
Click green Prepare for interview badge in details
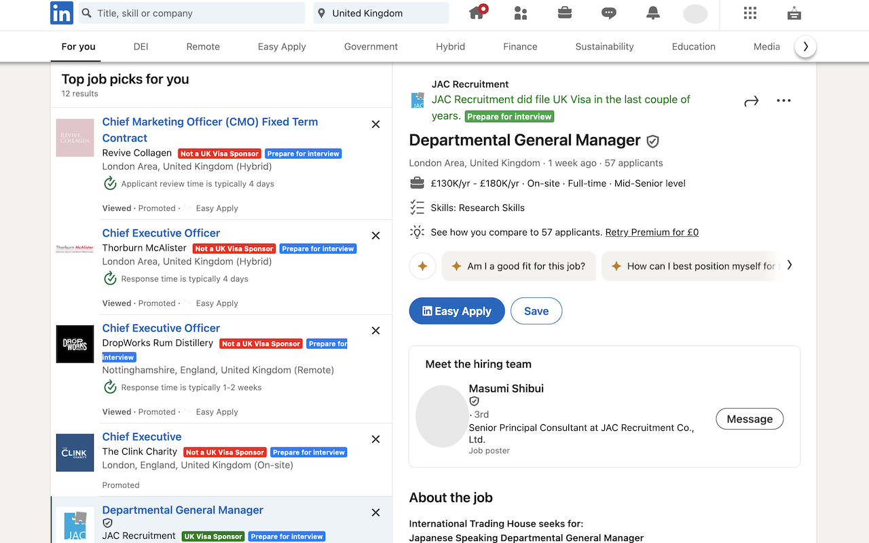tap(509, 116)
